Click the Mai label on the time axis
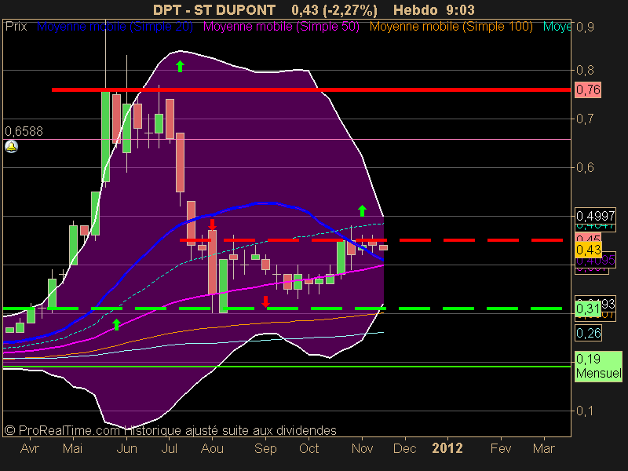Viewport: 628px width, 471px height. [72, 448]
